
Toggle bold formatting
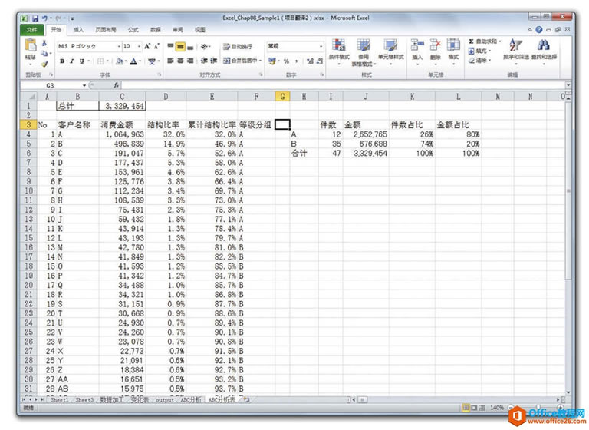(62, 61)
